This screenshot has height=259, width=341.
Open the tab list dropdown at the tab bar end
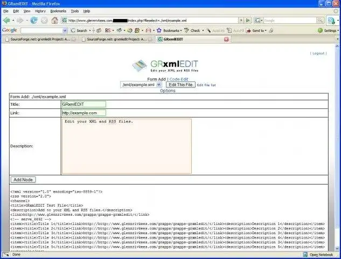pos(338,39)
